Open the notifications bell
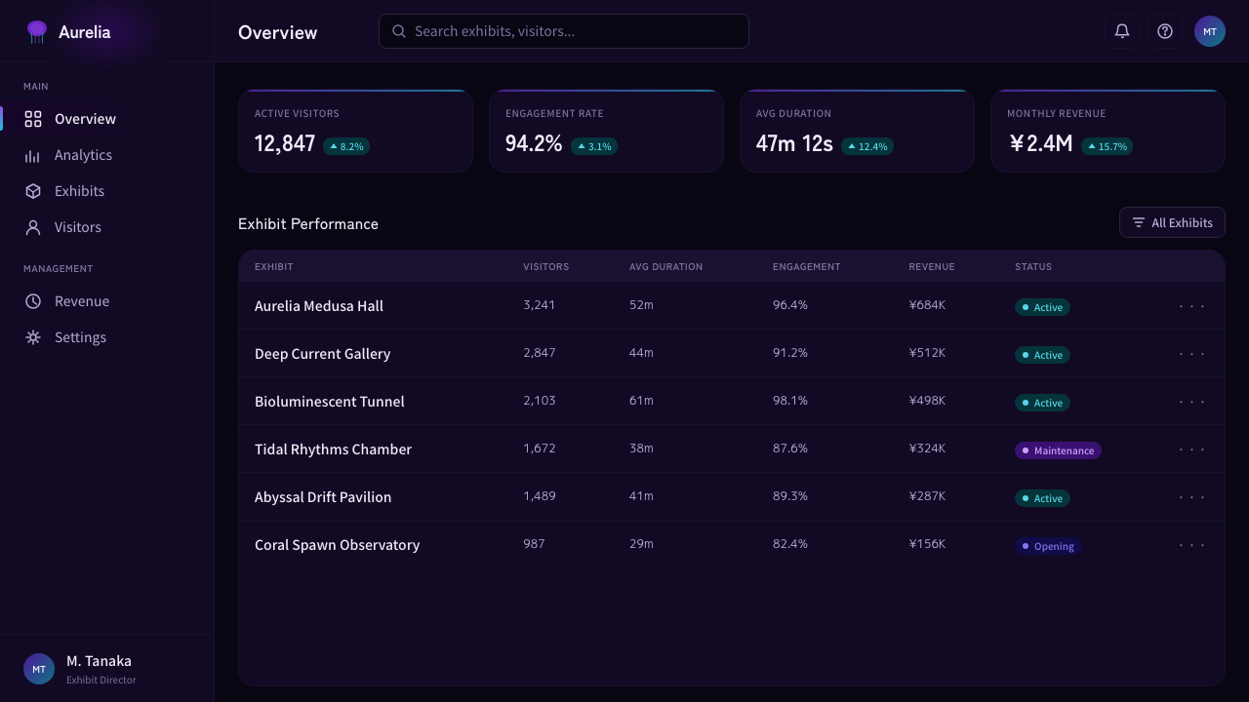Image resolution: width=1249 pixels, height=702 pixels. click(x=1122, y=31)
